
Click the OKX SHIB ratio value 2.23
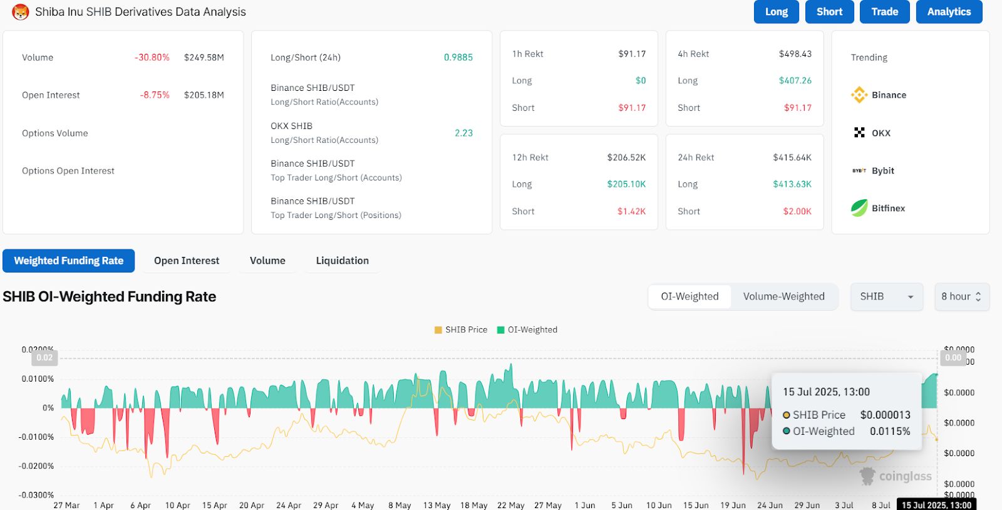464,133
